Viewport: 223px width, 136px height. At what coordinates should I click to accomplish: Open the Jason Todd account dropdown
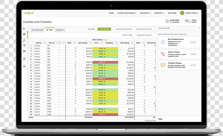(192, 13)
